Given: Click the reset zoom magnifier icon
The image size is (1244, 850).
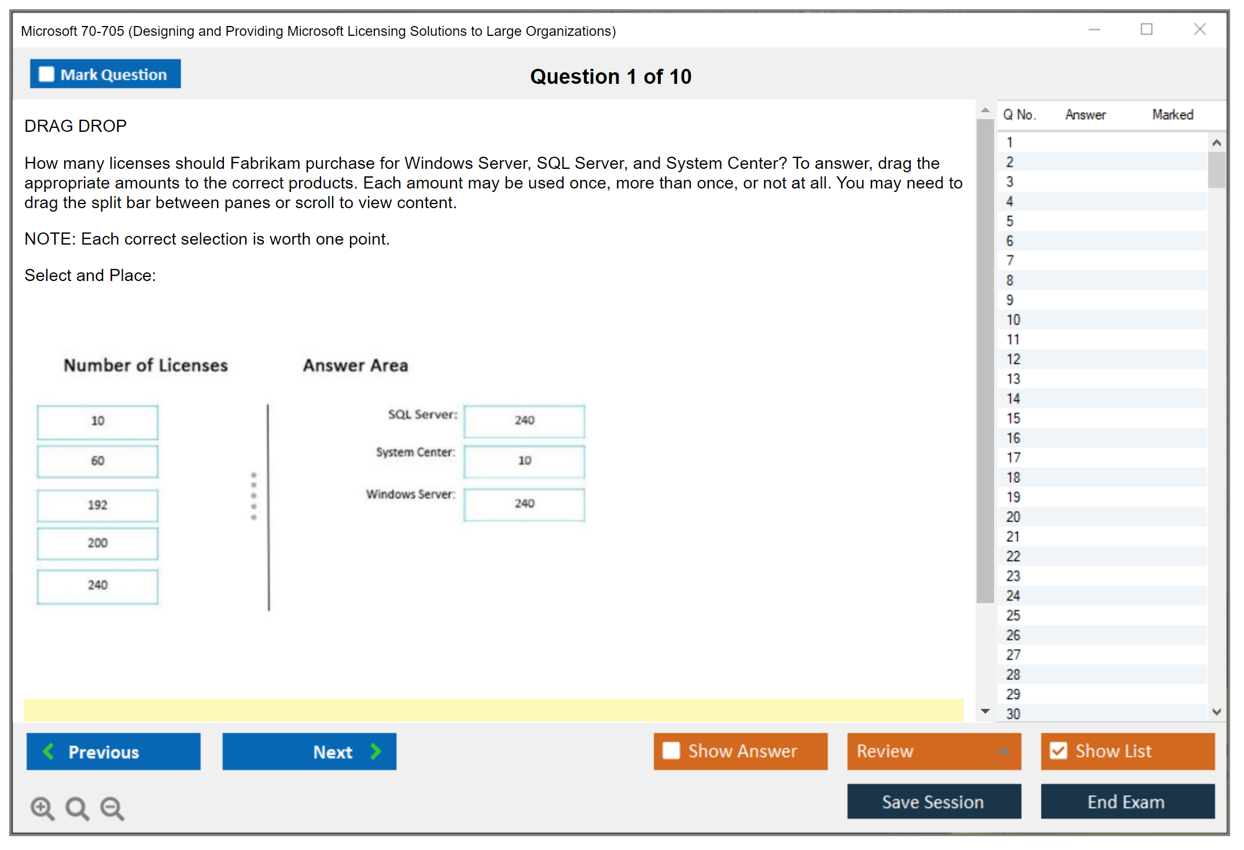Looking at the screenshot, I should tap(77, 808).
